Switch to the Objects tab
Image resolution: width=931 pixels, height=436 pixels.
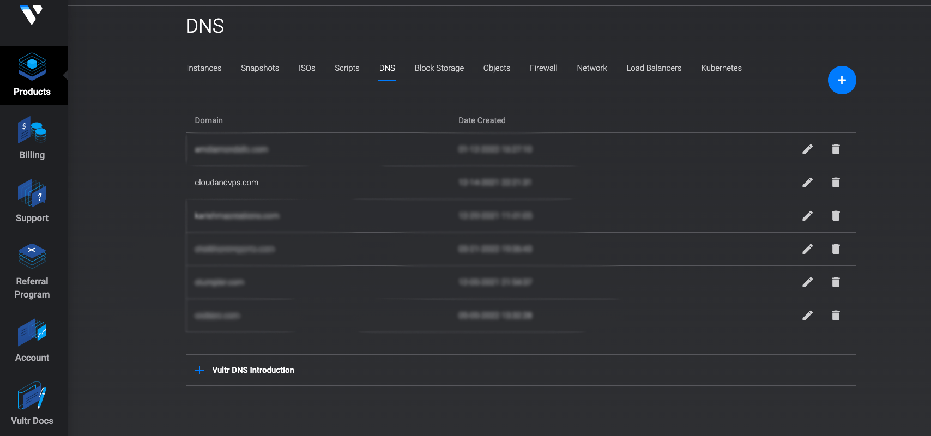tap(497, 68)
